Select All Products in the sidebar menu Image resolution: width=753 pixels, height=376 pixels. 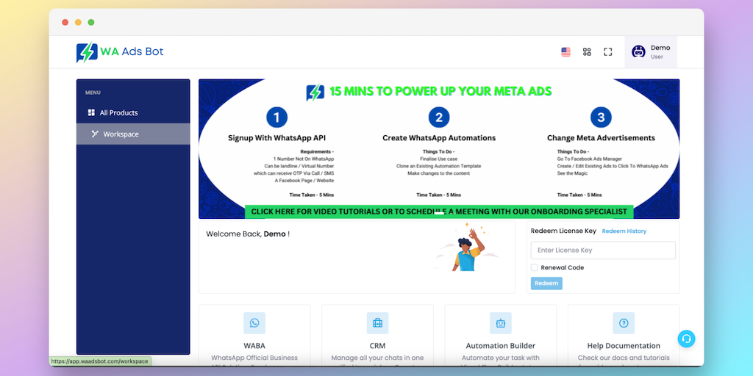[x=133, y=112]
